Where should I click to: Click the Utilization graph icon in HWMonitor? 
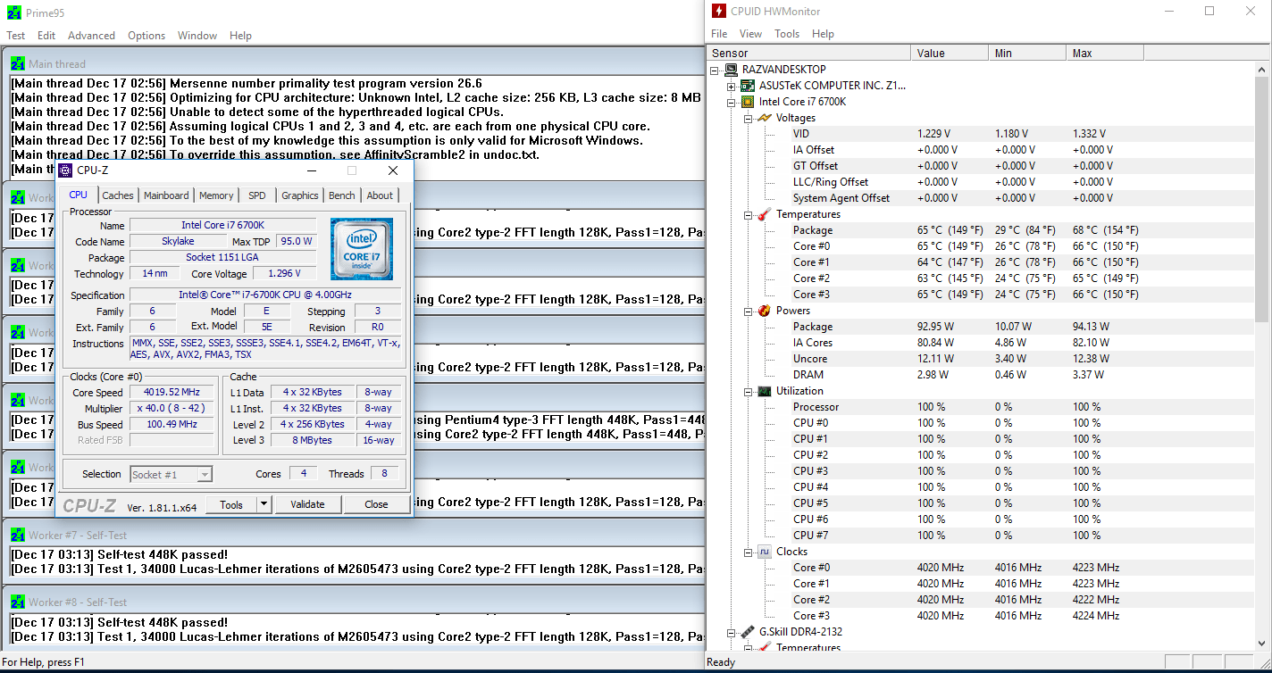764,391
